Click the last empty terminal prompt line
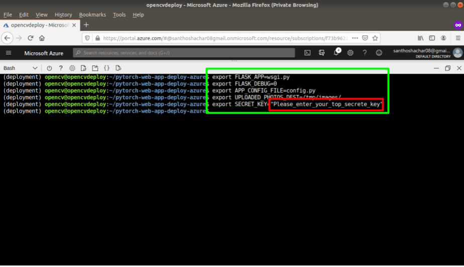The width and height of the screenshot is (464, 267). (x=106, y=111)
